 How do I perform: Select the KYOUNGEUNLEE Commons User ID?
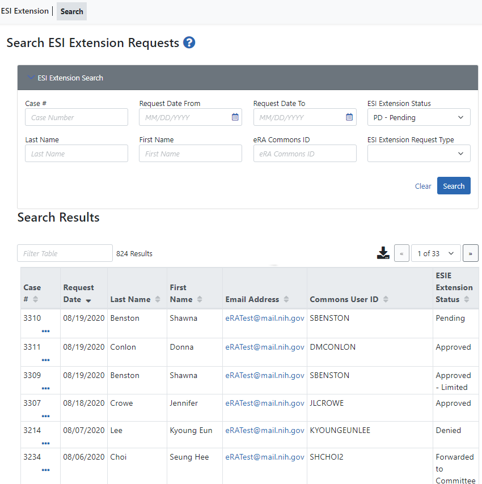pyautogui.click(x=340, y=430)
